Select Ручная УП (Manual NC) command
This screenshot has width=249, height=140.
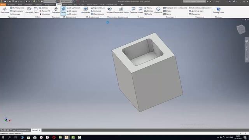pyautogui.click(x=45, y=11)
